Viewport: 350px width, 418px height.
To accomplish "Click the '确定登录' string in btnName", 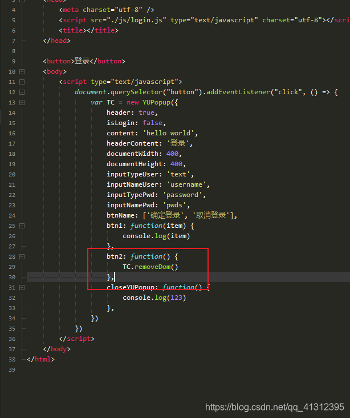I will pyautogui.click(x=165, y=215).
